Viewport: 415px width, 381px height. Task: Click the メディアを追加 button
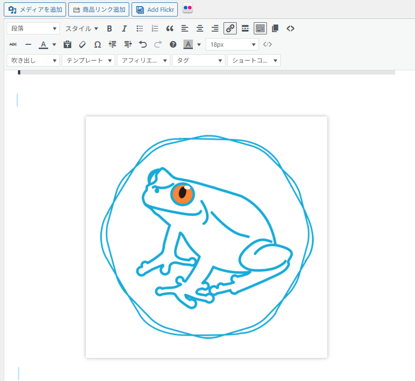[x=35, y=9]
